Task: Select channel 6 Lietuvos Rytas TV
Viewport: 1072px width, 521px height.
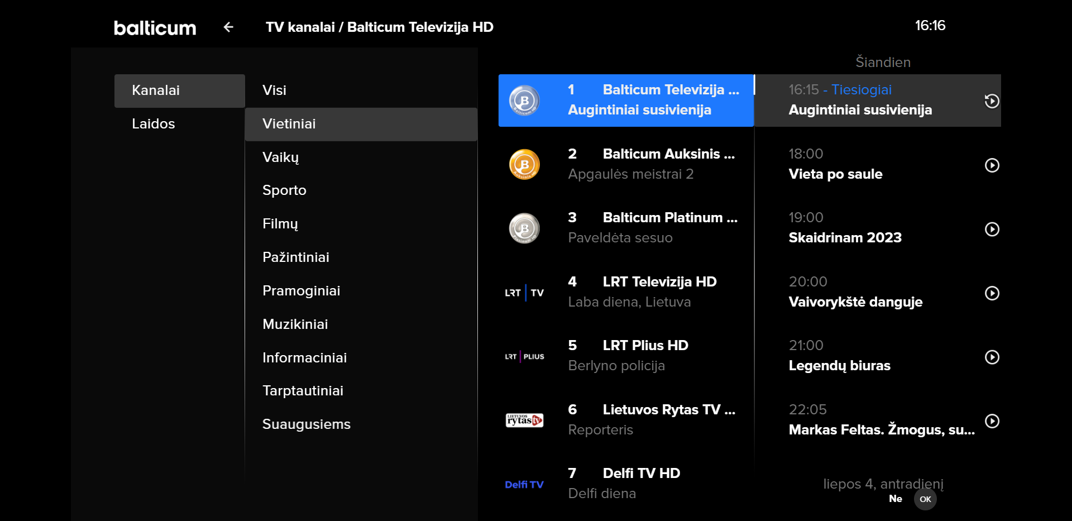Action: 626,420
